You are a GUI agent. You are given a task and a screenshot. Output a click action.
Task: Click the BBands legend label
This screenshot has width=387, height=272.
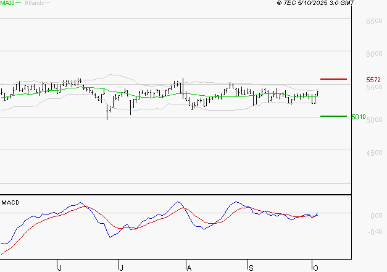[x=33, y=3]
